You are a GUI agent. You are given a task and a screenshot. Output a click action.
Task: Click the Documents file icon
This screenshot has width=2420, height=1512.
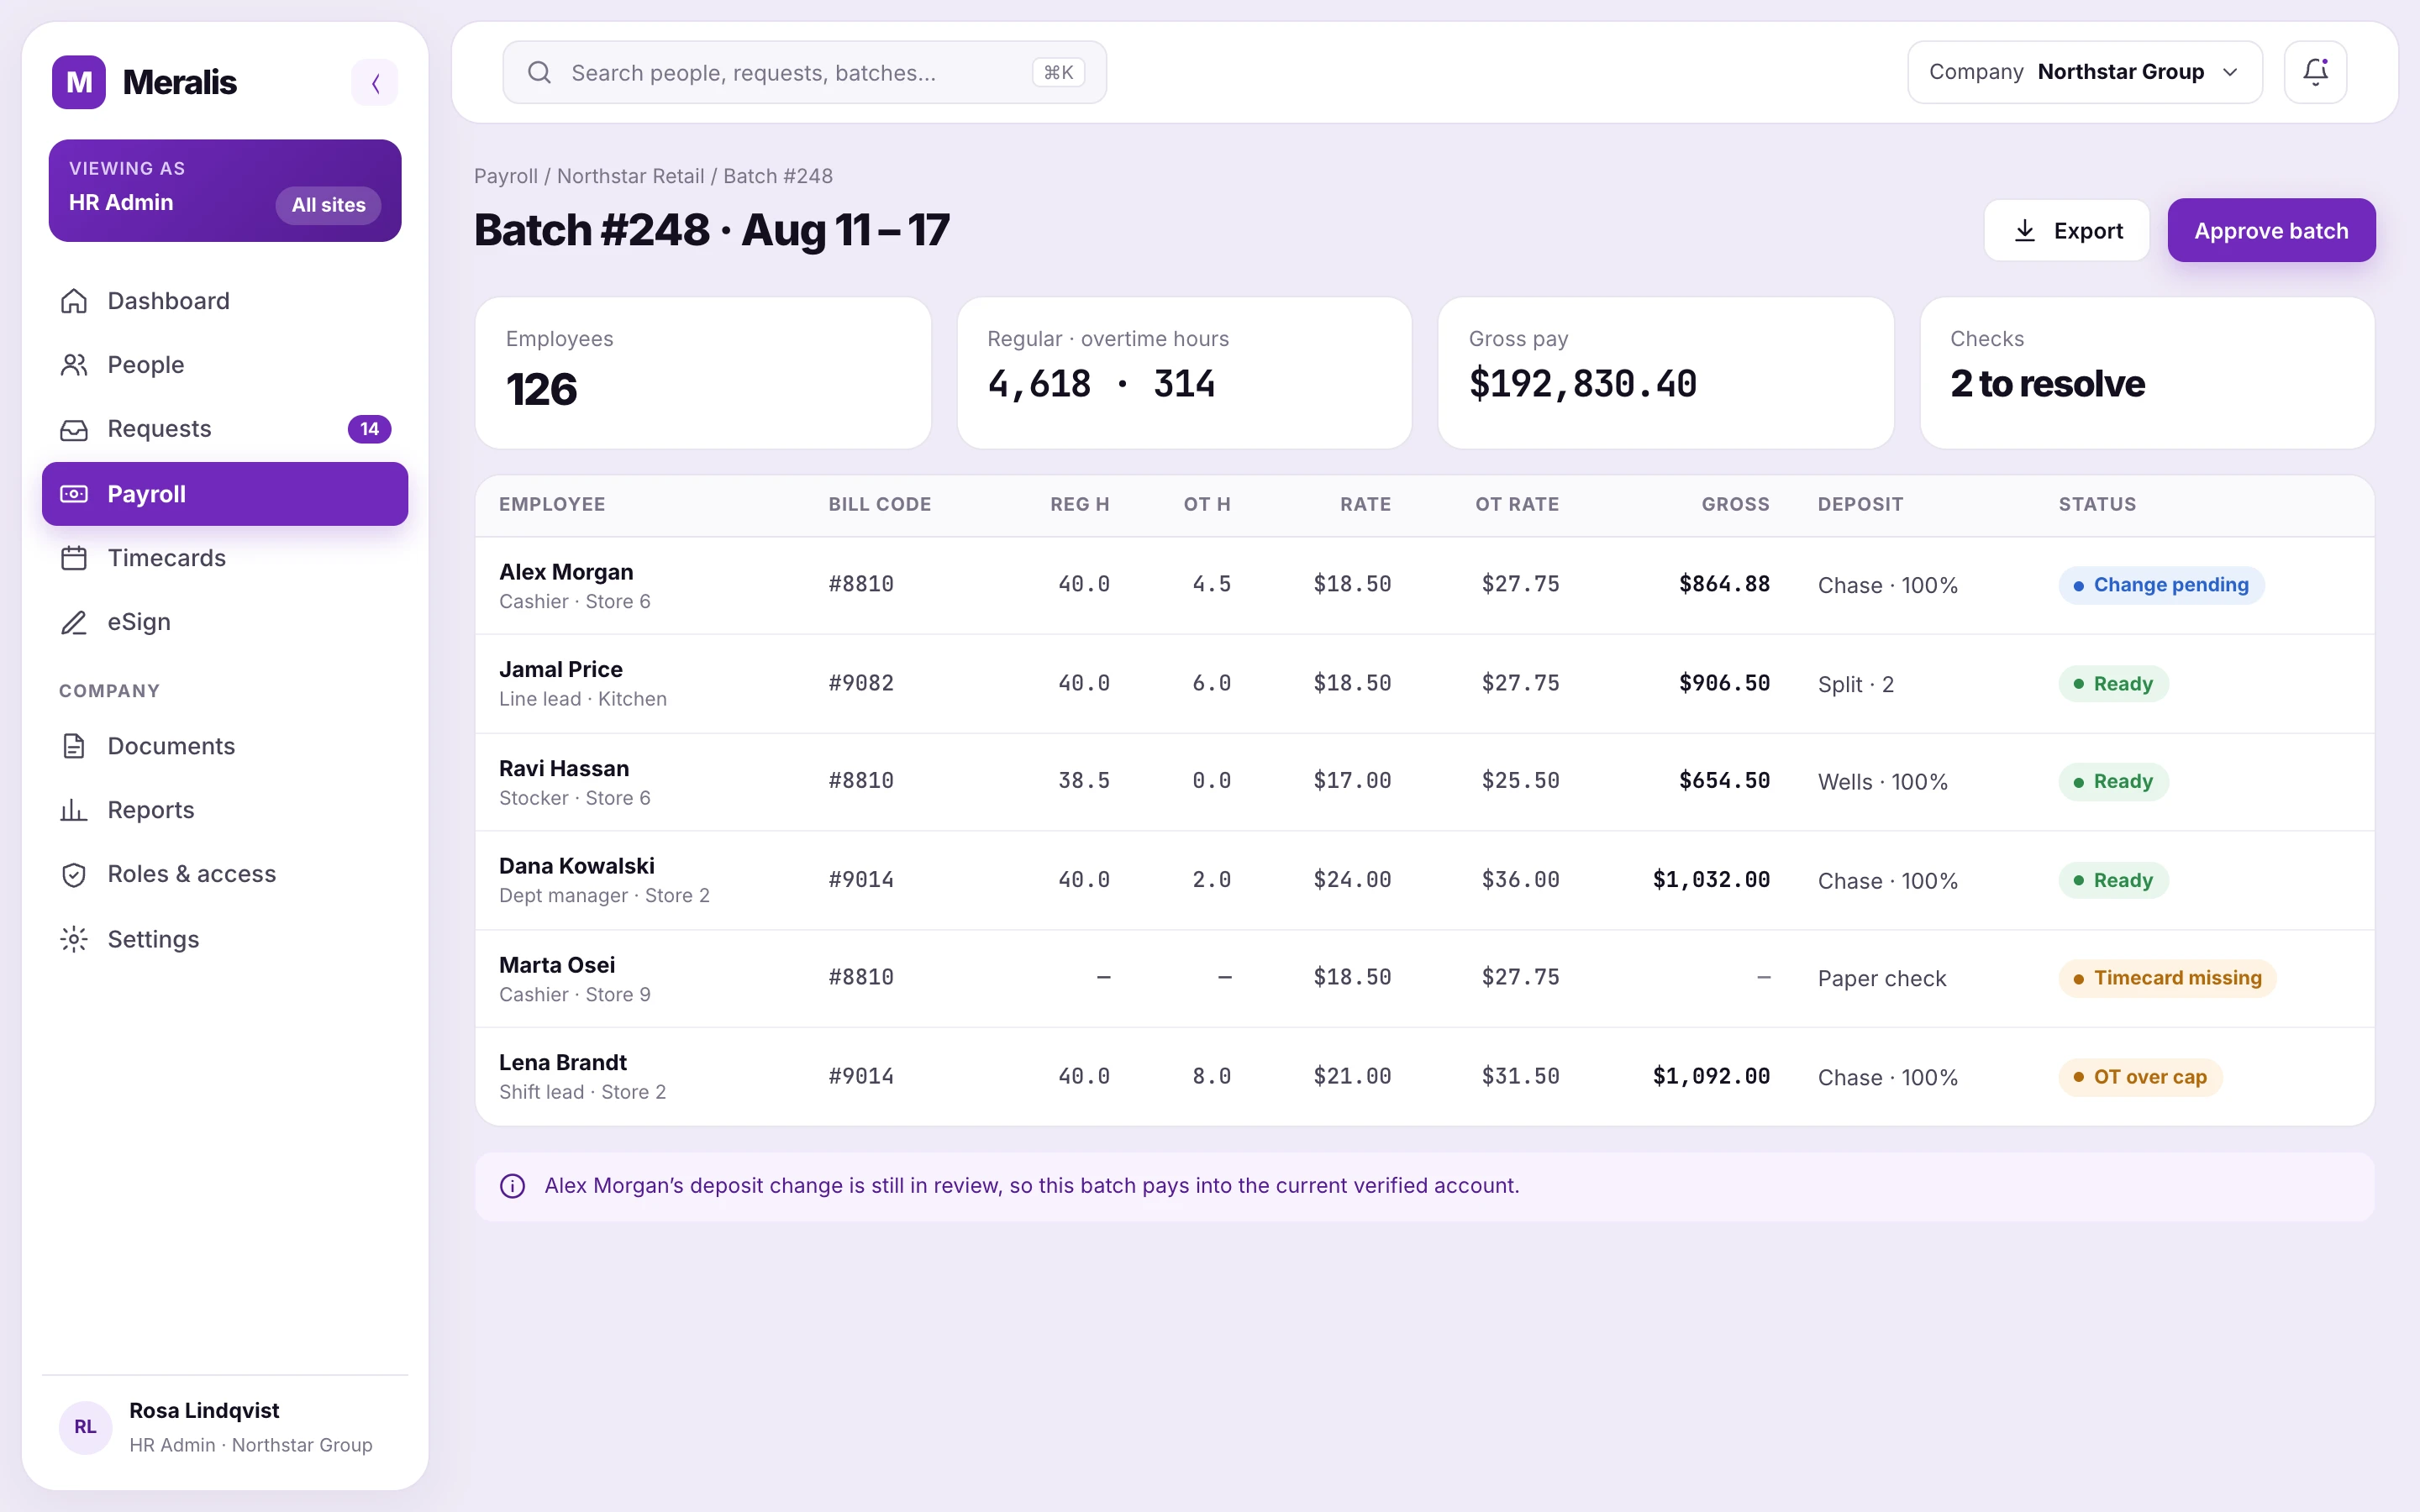pyautogui.click(x=74, y=746)
